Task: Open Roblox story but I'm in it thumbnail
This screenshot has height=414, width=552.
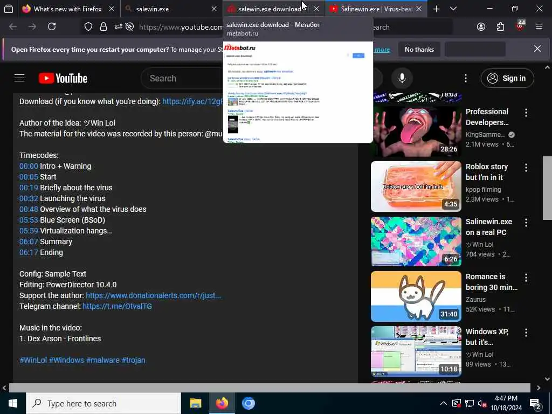Action: click(x=416, y=186)
